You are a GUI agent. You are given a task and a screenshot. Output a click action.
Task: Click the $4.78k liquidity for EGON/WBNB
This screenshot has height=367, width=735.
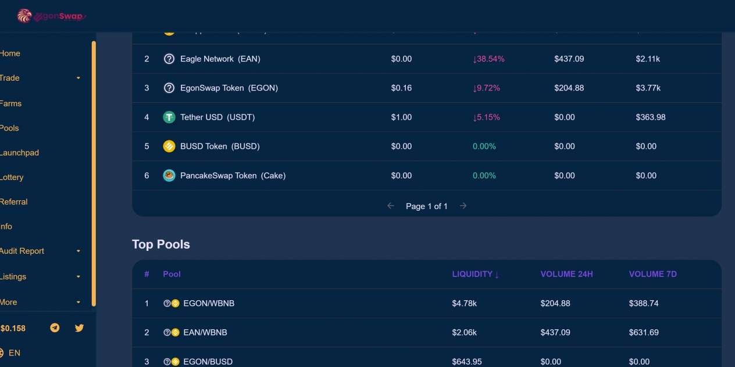[465, 303]
